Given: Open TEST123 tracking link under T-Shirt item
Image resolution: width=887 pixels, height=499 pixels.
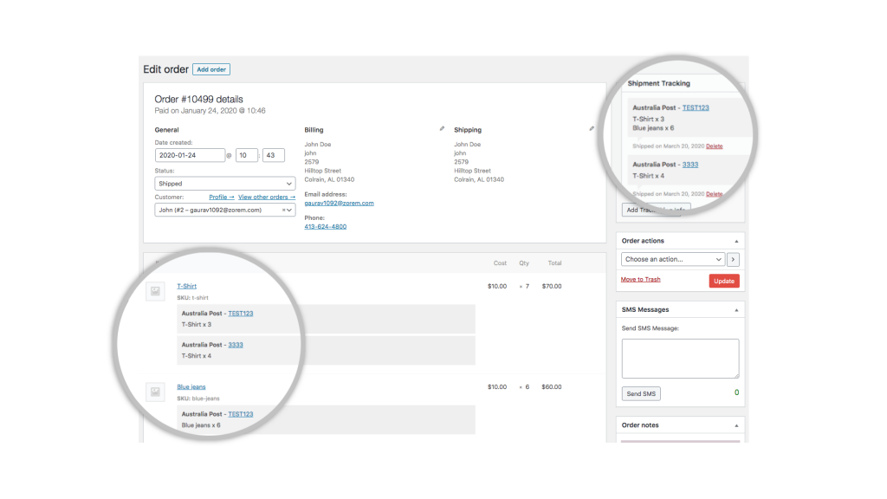Looking at the screenshot, I should click(x=241, y=314).
